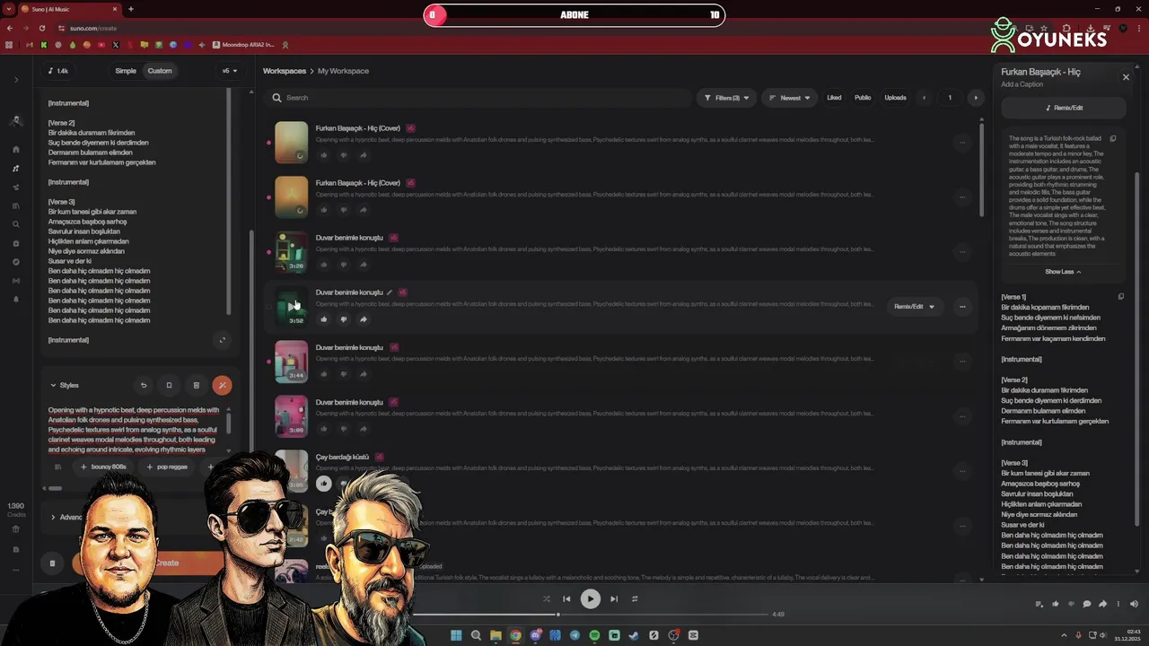This screenshot has width=1149, height=646.
Task: Share the second Furkan Başaçık - Hiç (Cover)
Action: tap(363, 210)
